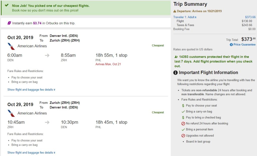Click the American Airlines logo on Oct 20 flight

pos(11,46)
